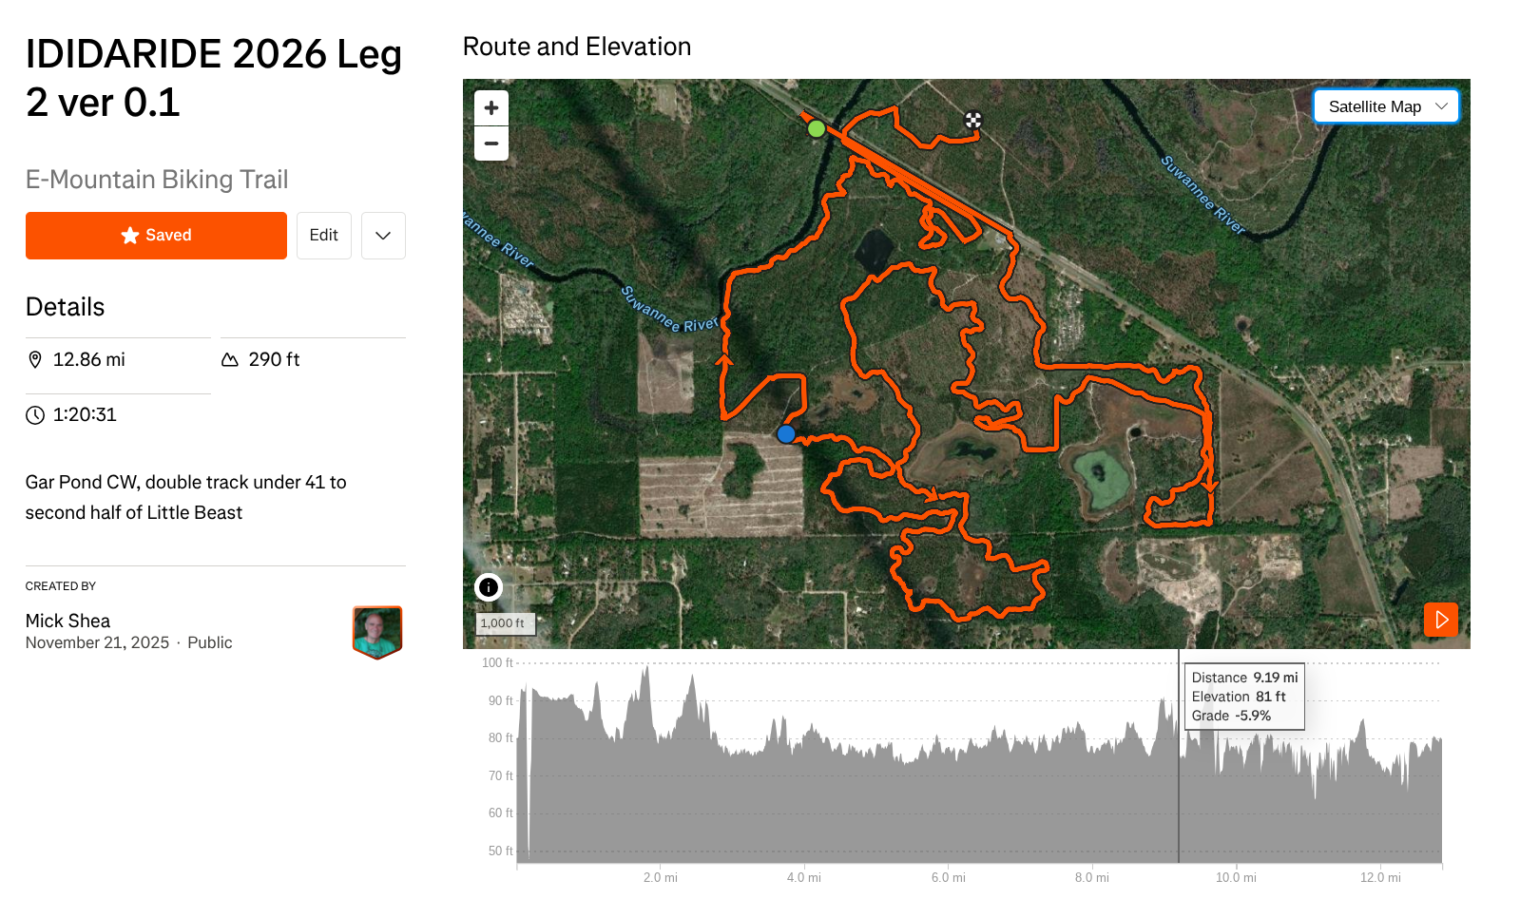Play the route animation
This screenshot has height=899, width=1520.
click(x=1440, y=620)
